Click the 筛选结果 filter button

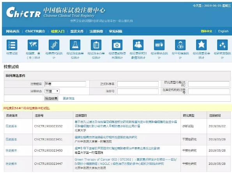pyautogui.click(x=51, y=98)
